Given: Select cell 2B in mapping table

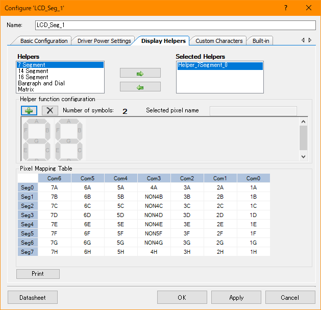Looking at the screenshot, I should coord(220,197).
